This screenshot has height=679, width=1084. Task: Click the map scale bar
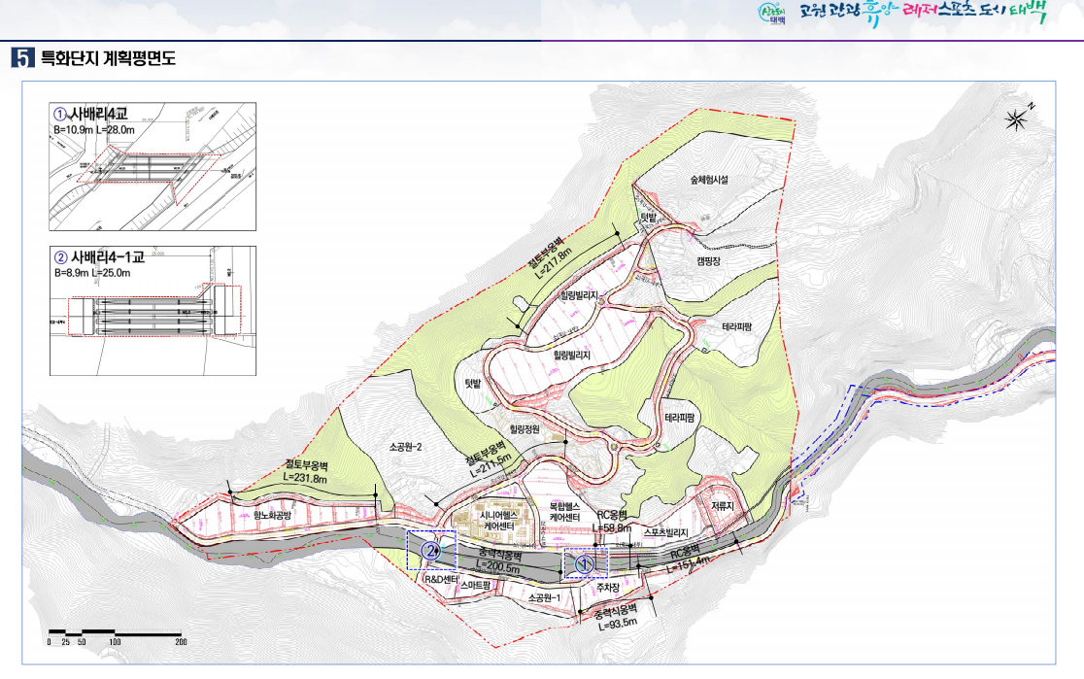click(115, 633)
